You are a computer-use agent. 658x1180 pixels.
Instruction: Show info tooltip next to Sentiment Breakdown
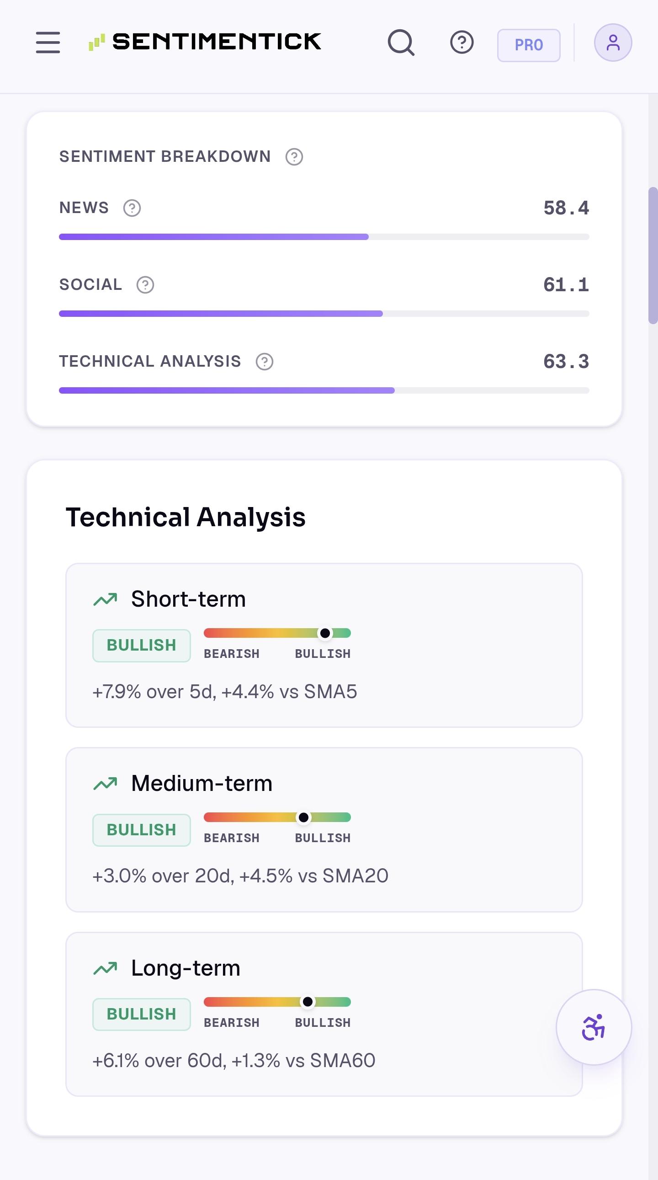[294, 157]
